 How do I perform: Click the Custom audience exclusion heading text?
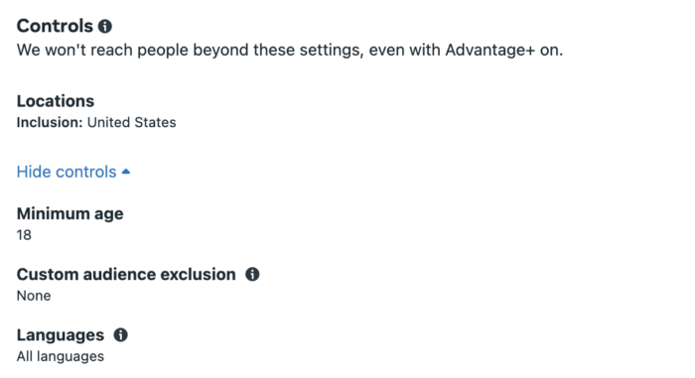(126, 274)
